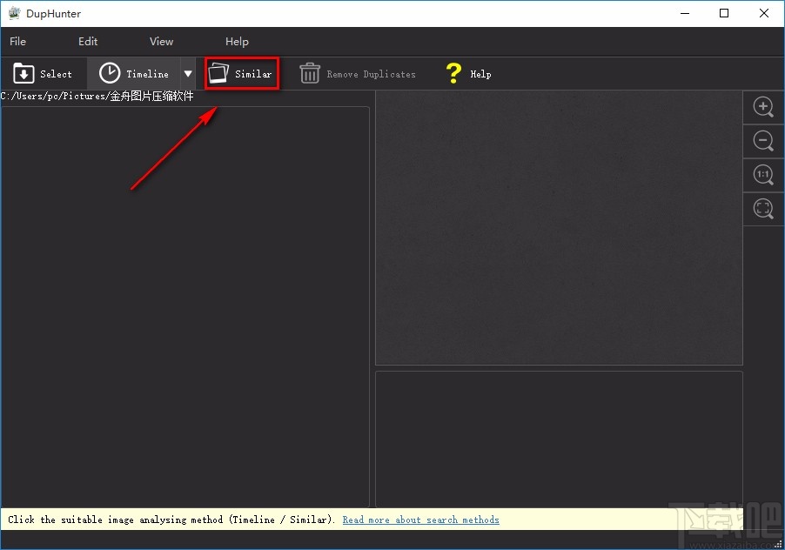Run the Similar images search
Image resolution: width=785 pixels, height=550 pixels.
[x=242, y=74]
